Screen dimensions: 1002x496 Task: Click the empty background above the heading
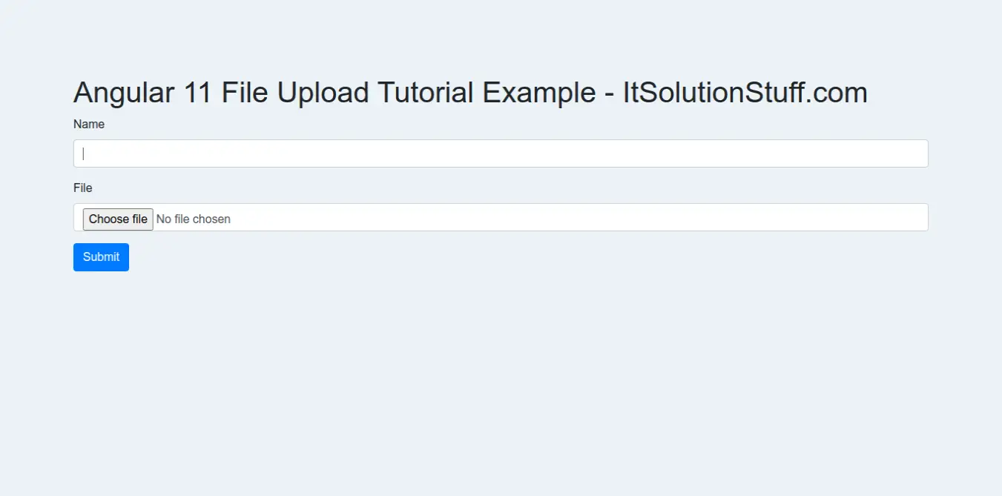pos(501,37)
